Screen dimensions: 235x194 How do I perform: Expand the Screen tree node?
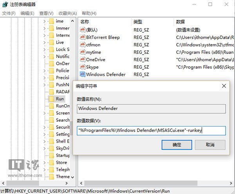coord(44,113)
